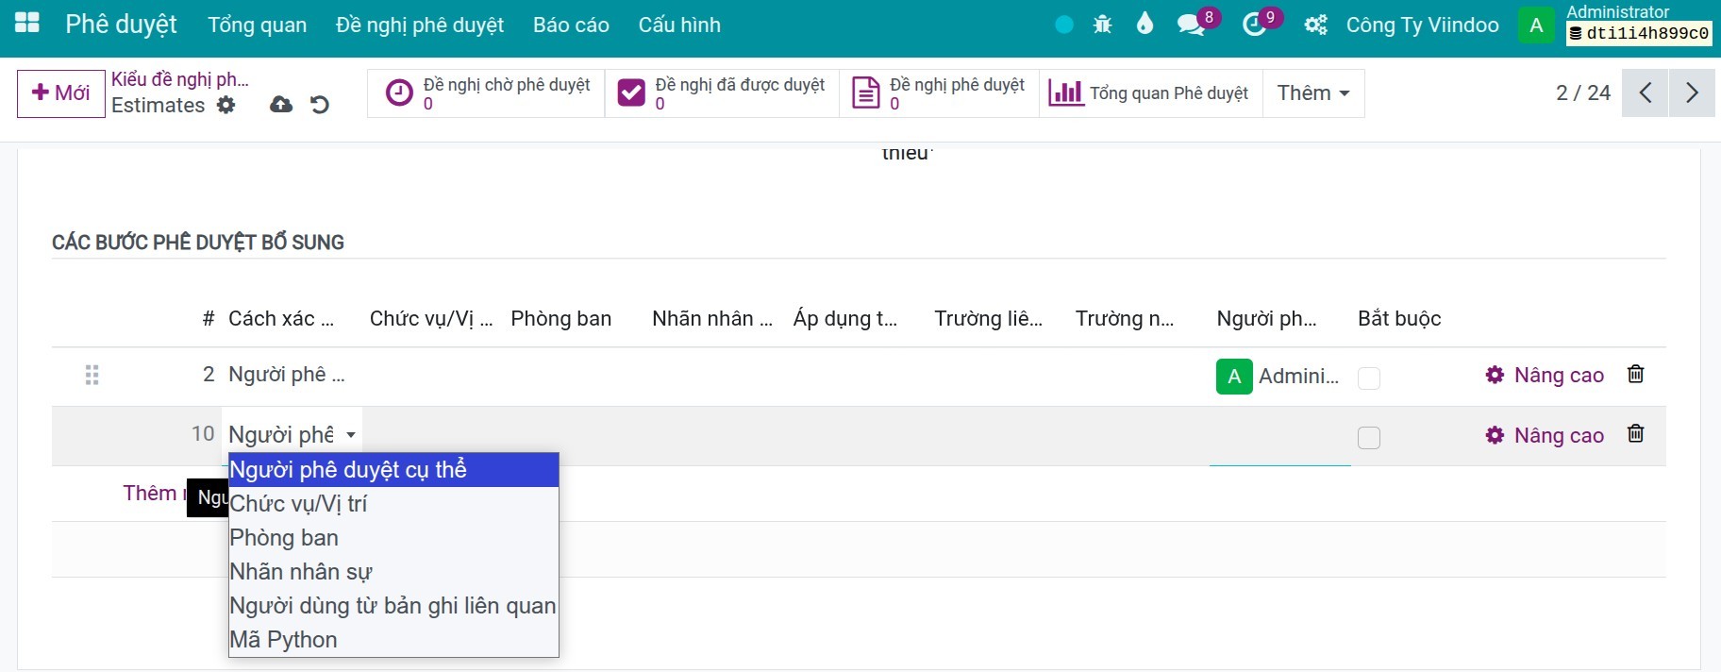Viewport: 1721px width, 672px height.
Task: Select Người phê duyệt cụ thể option
Action: pos(393,470)
